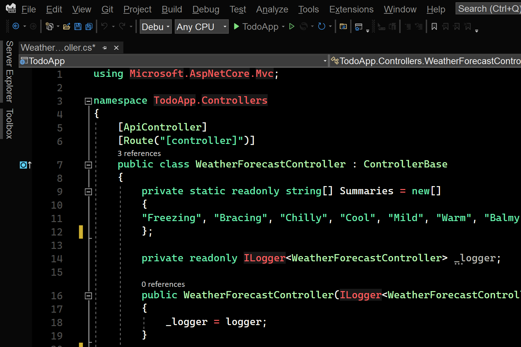Click the Open File folder icon
Viewport: 521px width, 347px height.
tap(67, 26)
